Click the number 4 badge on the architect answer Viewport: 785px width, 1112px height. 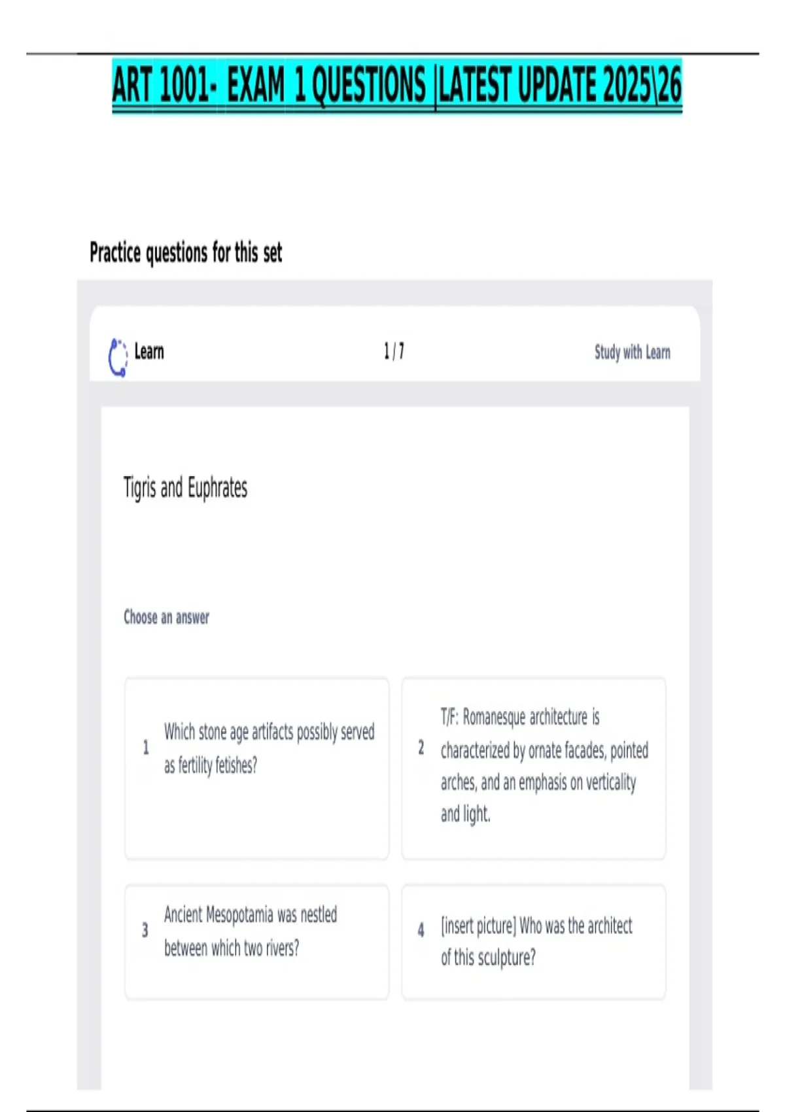pyautogui.click(x=421, y=930)
